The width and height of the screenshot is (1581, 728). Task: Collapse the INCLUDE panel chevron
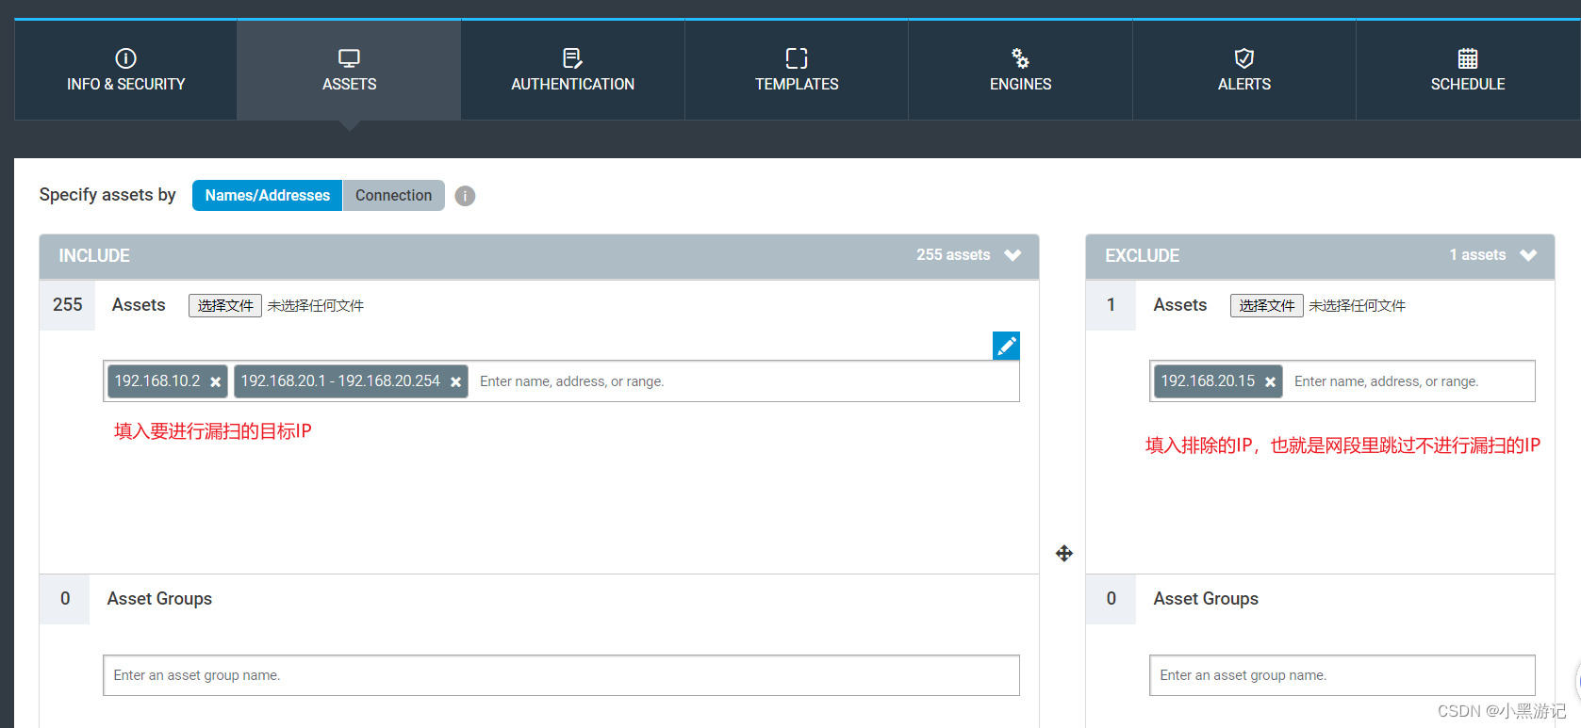tap(1013, 255)
